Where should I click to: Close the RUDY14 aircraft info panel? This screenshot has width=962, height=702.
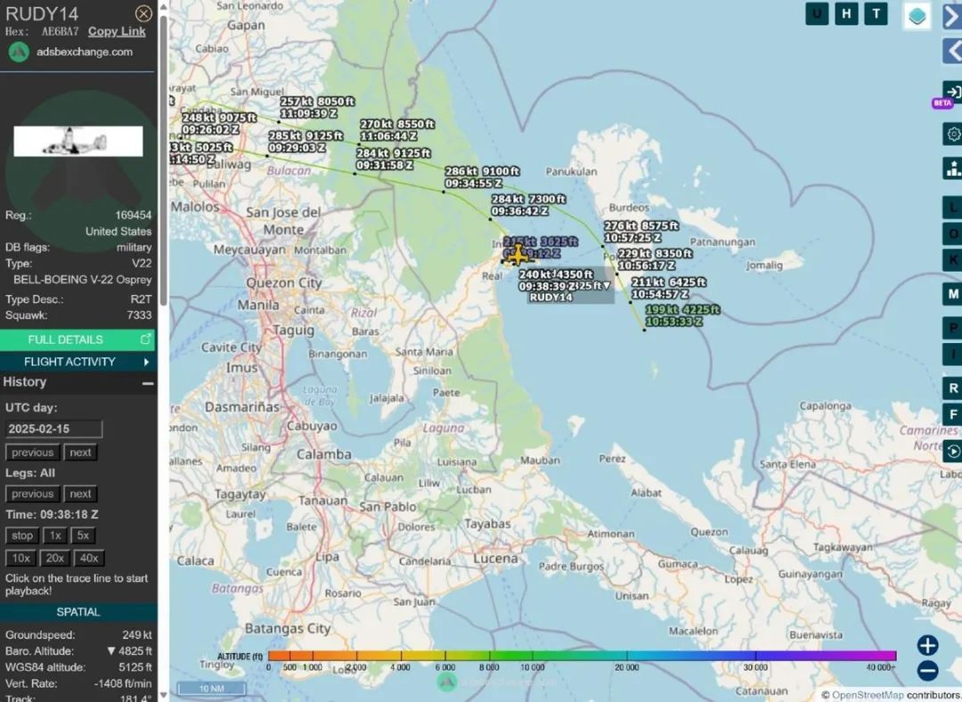click(x=143, y=13)
